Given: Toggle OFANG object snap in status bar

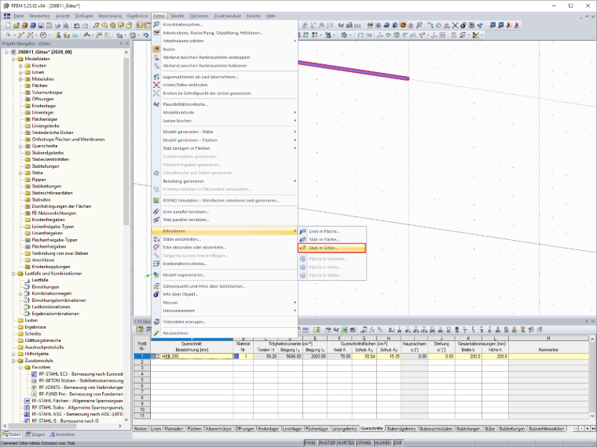Looking at the screenshot, I should tap(364, 443).
